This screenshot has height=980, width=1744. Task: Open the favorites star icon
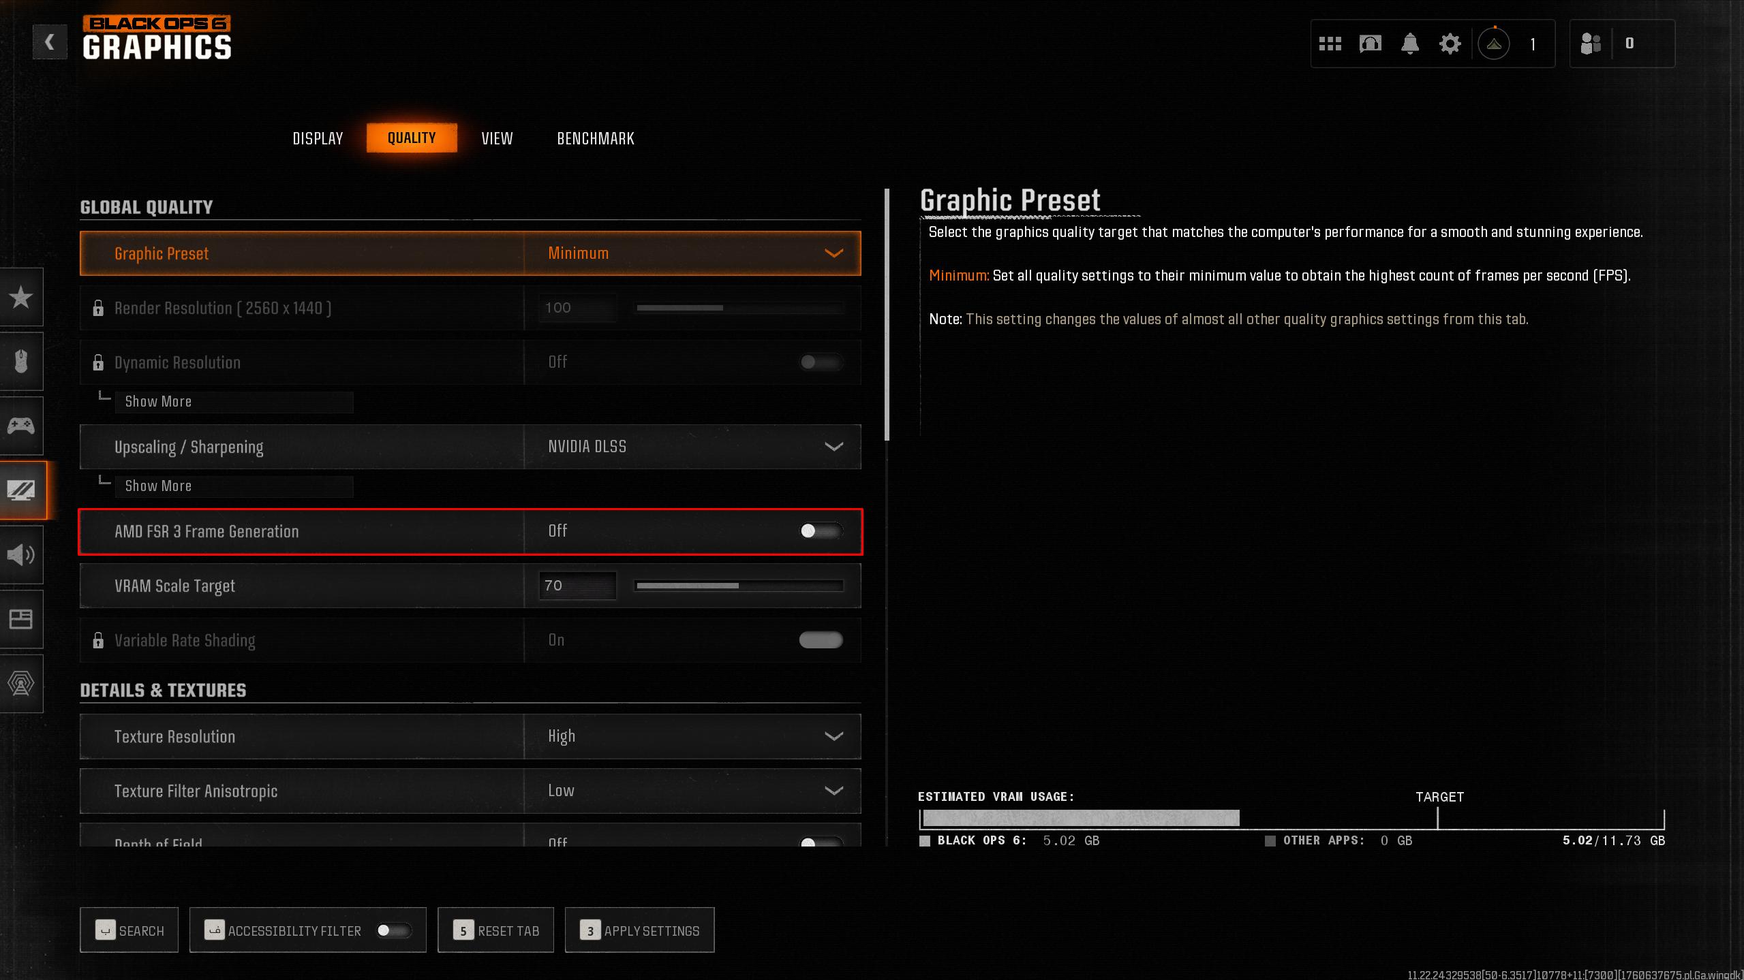click(x=21, y=297)
